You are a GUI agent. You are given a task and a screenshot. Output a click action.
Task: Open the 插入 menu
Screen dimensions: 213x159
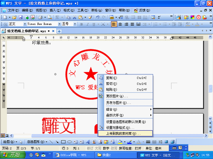point(55,10)
